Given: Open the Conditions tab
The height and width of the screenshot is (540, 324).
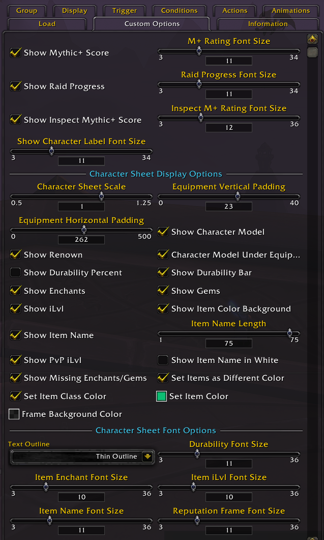Looking at the screenshot, I should 179,11.
